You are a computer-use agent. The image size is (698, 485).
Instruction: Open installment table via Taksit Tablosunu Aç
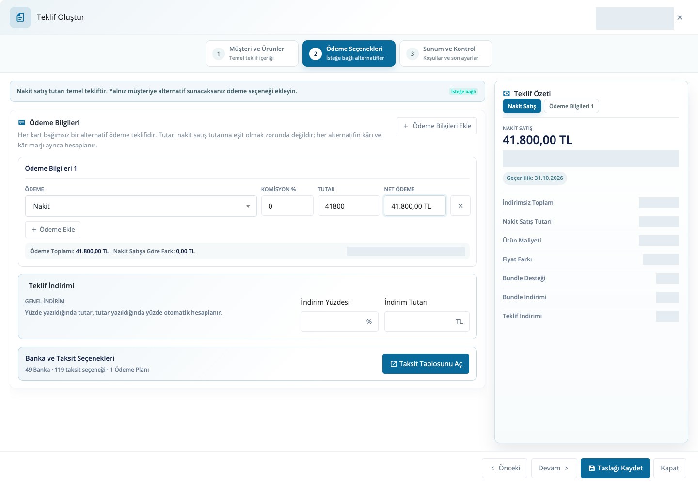(426, 364)
